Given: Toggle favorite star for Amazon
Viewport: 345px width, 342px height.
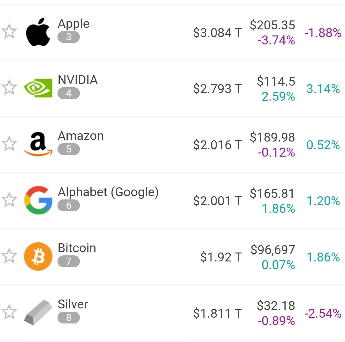Looking at the screenshot, I should coord(9,144).
